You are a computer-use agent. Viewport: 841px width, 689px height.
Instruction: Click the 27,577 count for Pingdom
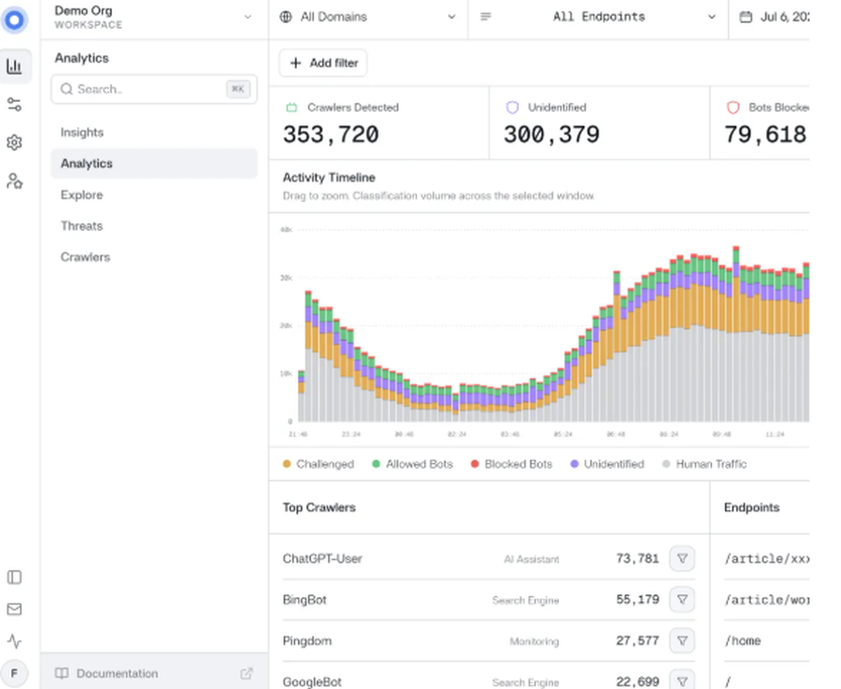tap(637, 641)
